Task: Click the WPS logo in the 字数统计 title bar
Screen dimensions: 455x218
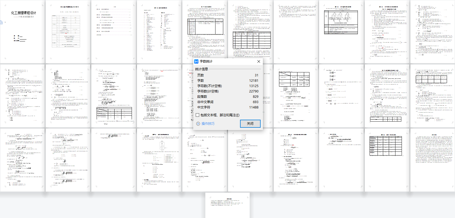Action: click(x=196, y=61)
